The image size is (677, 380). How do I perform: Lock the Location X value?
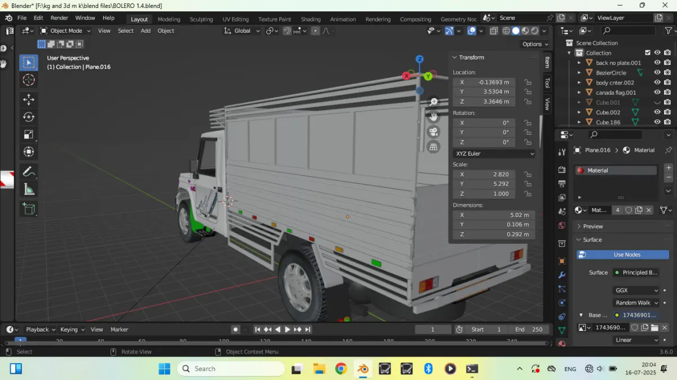pos(527,82)
